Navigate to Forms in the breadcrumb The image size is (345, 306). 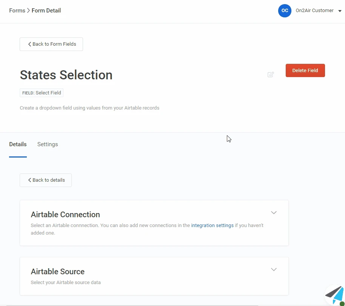coord(17,11)
